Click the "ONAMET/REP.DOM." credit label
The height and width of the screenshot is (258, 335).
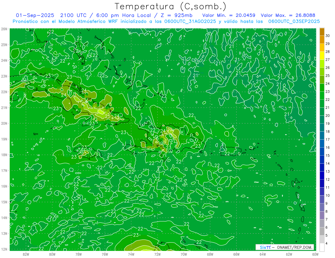(x=294, y=247)
